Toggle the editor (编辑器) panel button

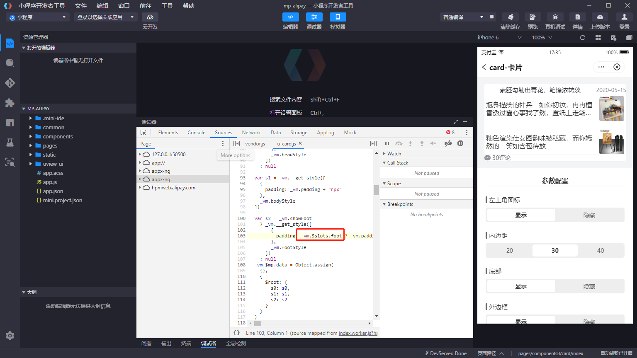pos(290,17)
